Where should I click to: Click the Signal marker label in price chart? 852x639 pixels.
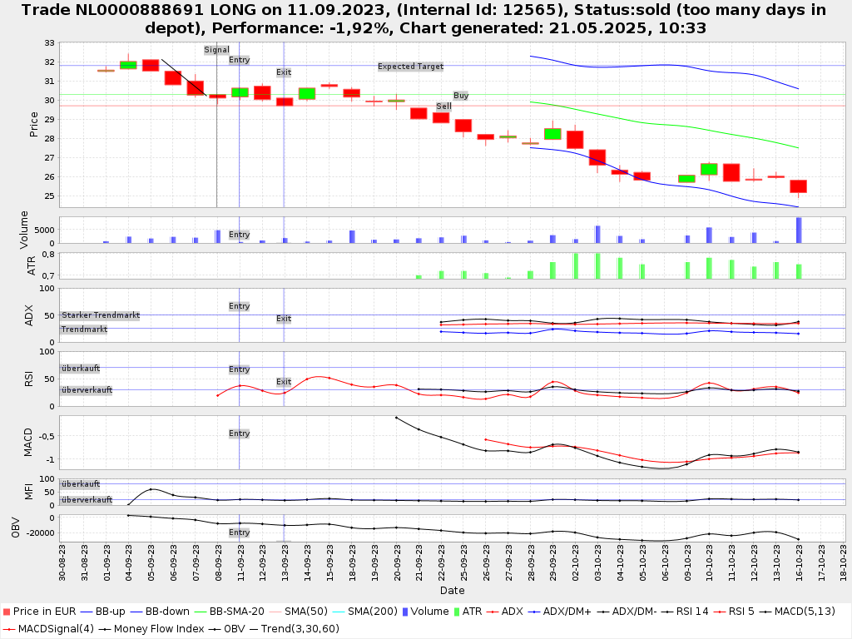click(216, 50)
